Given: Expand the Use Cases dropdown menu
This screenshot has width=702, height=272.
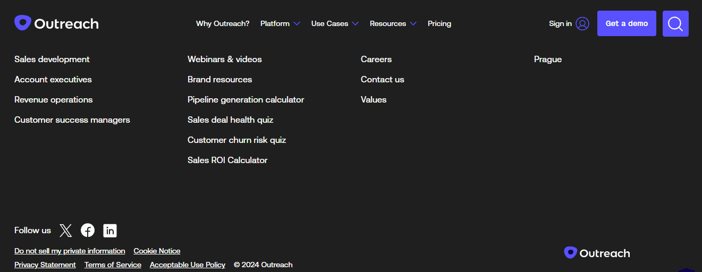Looking at the screenshot, I should [335, 23].
